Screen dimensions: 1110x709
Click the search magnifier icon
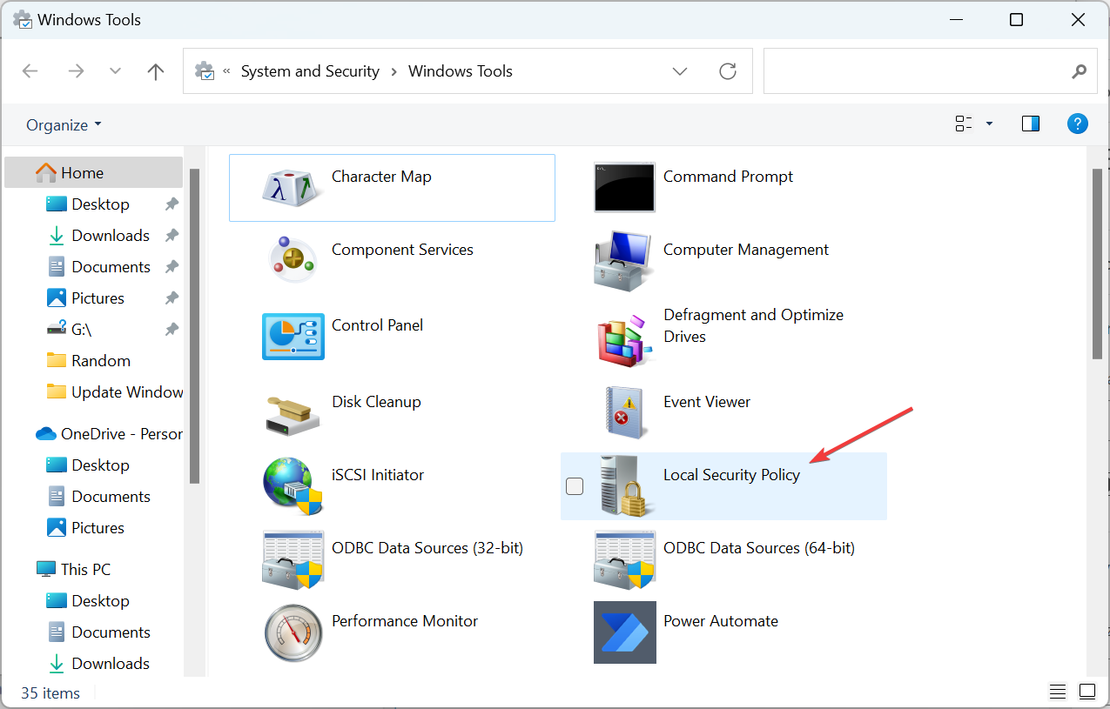pos(1080,71)
